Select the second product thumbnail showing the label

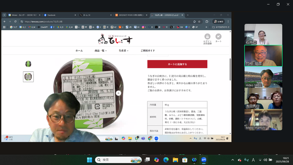pyautogui.click(x=28, y=77)
